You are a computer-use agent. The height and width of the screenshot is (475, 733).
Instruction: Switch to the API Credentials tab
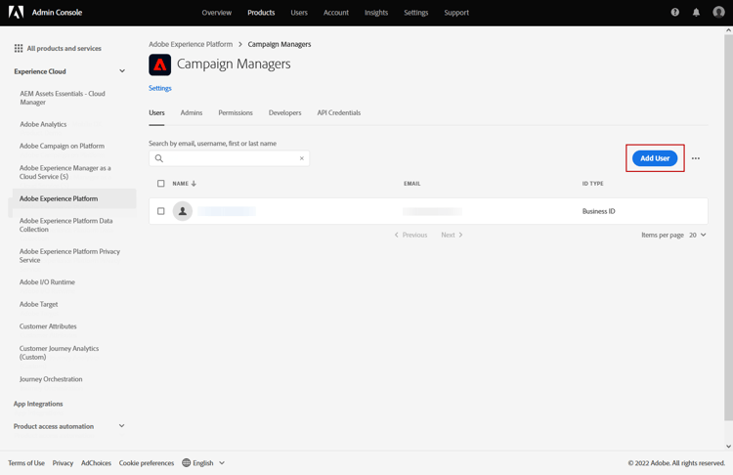point(339,112)
